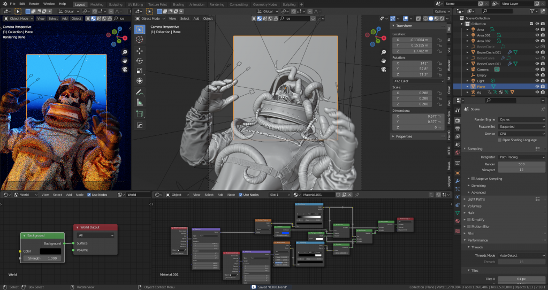Open the Render properties tab icon

click(458, 120)
